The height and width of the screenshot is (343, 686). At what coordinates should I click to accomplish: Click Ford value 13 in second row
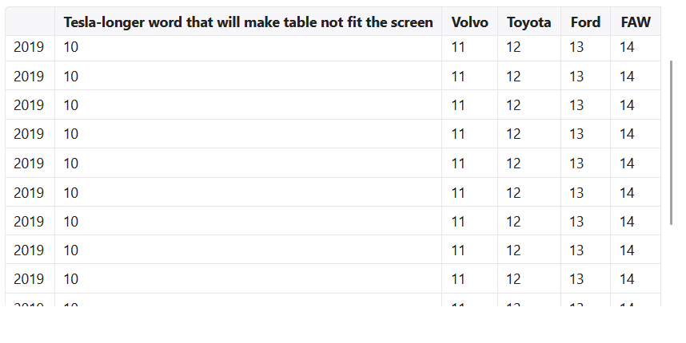point(576,77)
